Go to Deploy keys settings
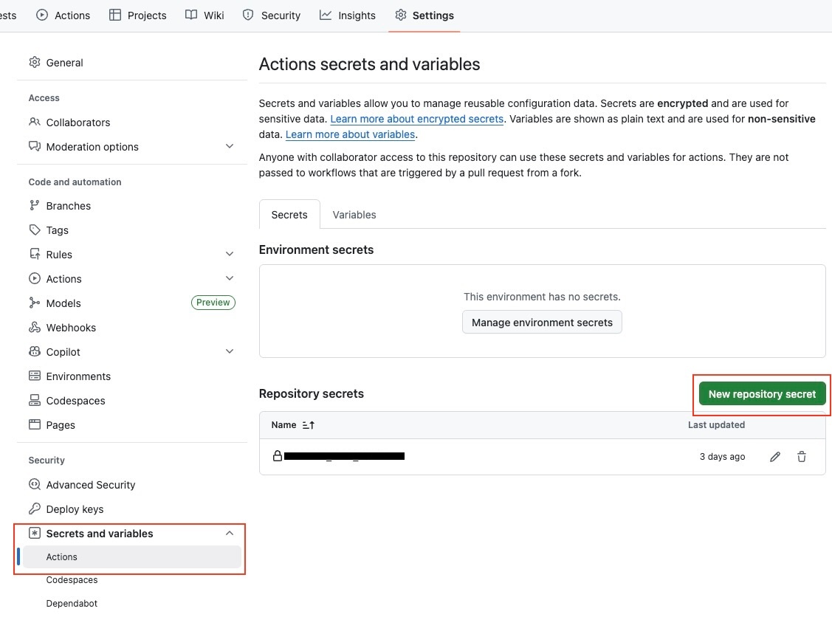This screenshot has height=617, width=832. coord(75,509)
